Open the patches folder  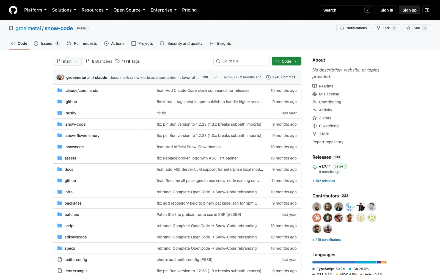pos(72,215)
